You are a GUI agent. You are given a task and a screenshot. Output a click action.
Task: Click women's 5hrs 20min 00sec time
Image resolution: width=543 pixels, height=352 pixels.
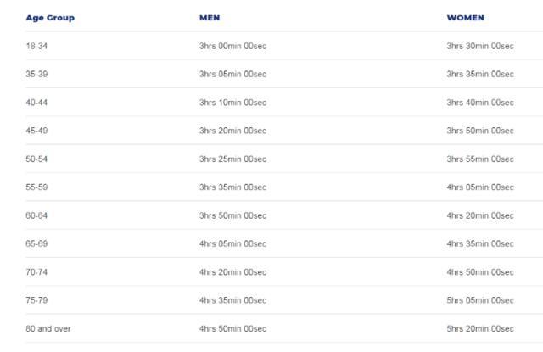coord(480,328)
